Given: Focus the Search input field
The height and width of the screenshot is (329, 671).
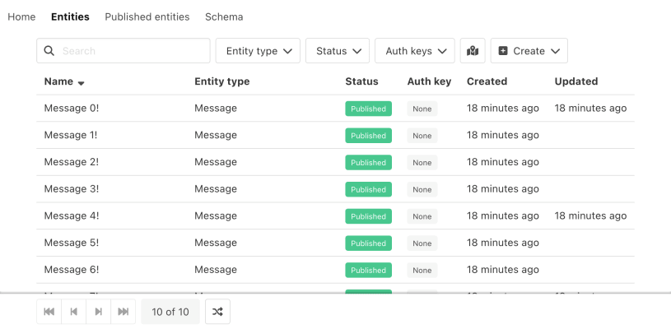Looking at the screenshot, I should (x=132, y=51).
